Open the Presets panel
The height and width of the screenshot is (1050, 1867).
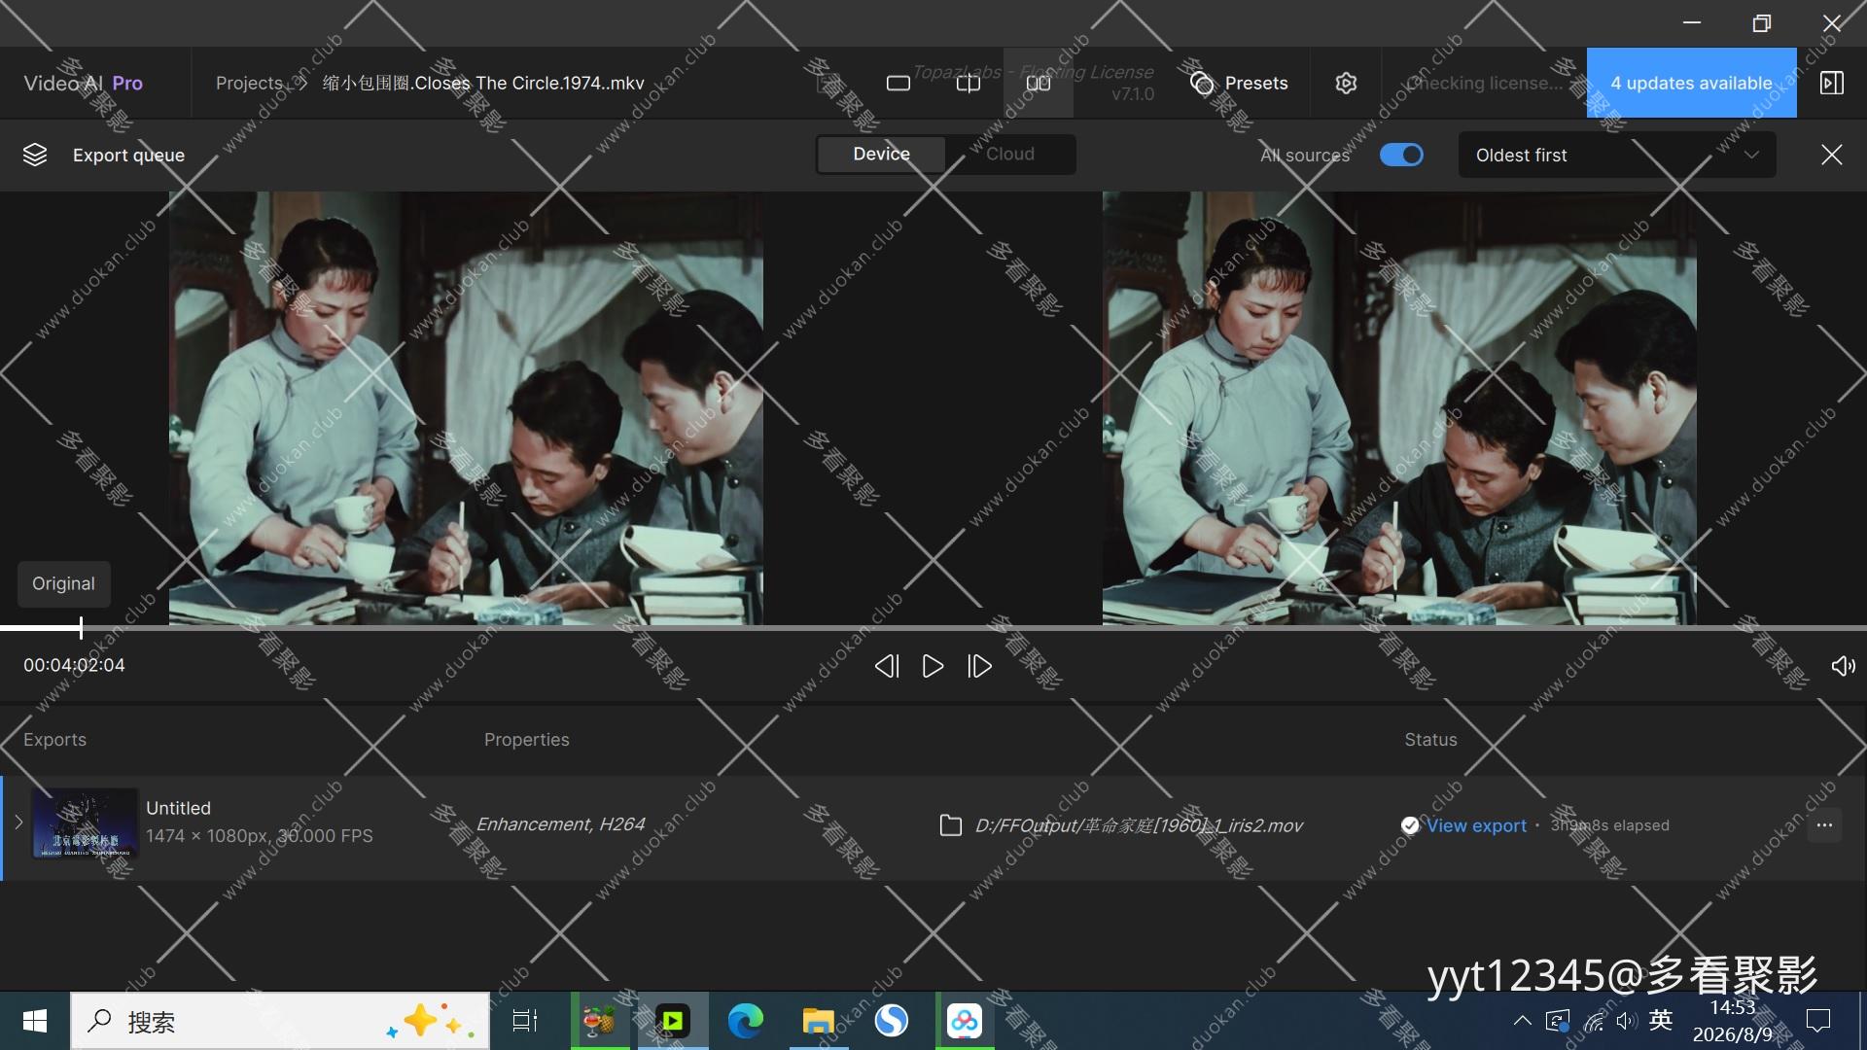1239,84
